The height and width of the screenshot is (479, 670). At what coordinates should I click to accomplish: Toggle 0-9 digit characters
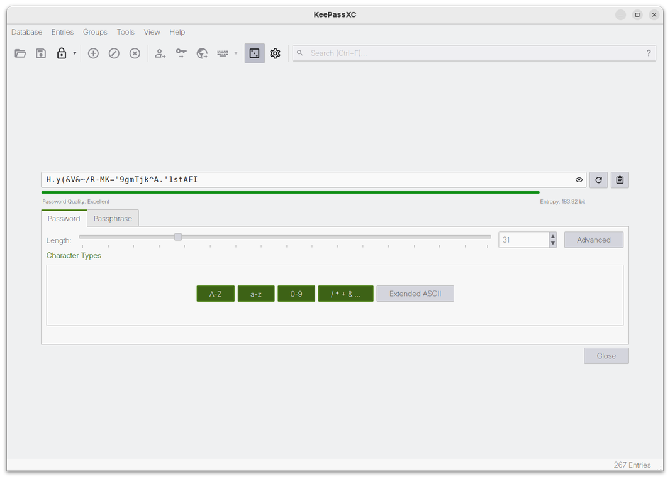tap(296, 294)
